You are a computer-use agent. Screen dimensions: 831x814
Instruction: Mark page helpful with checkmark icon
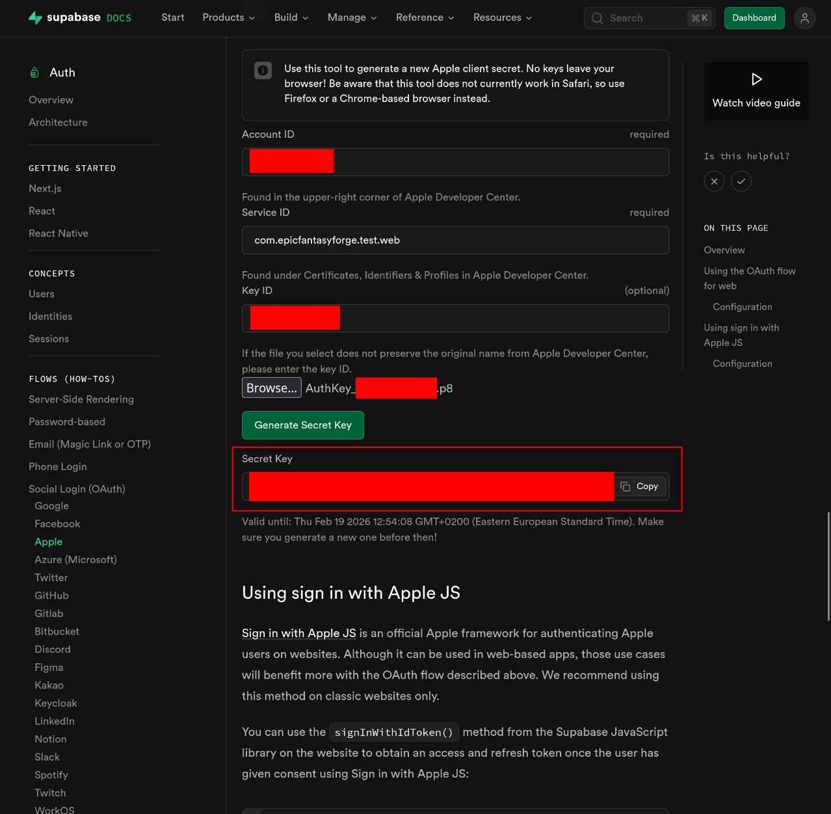click(741, 181)
